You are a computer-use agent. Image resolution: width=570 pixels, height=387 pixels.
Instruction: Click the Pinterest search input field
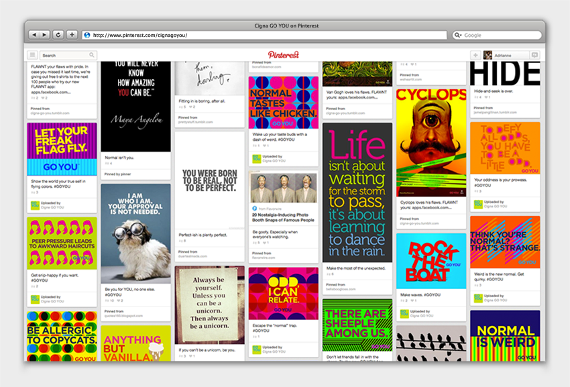[64, 55]
